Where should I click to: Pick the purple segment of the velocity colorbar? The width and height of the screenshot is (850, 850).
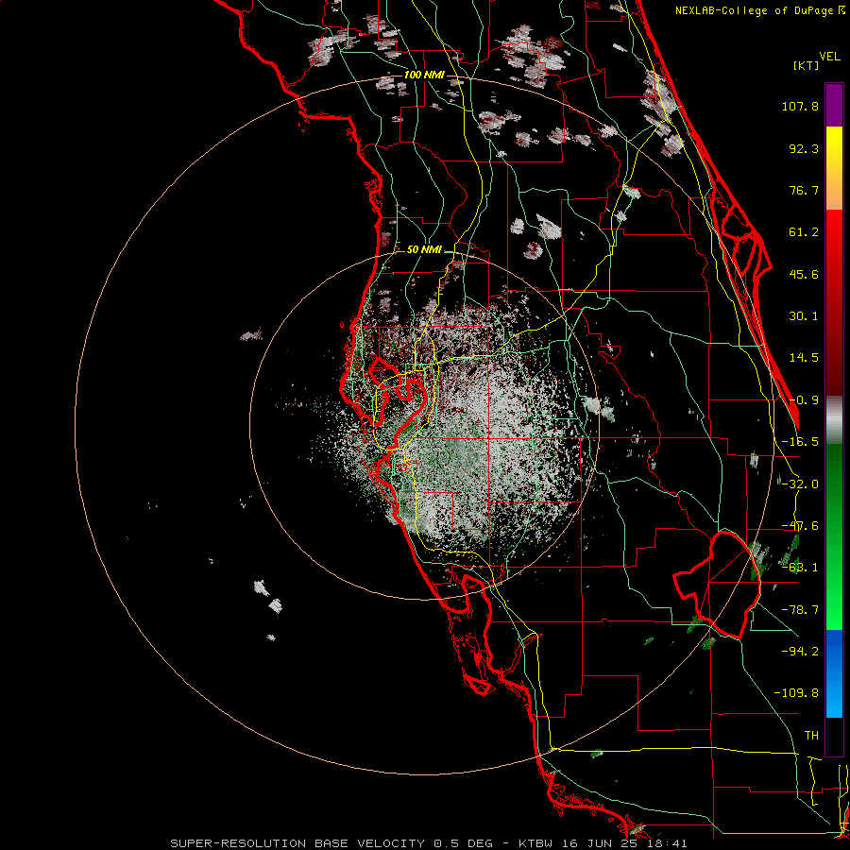tap(834, 105)
